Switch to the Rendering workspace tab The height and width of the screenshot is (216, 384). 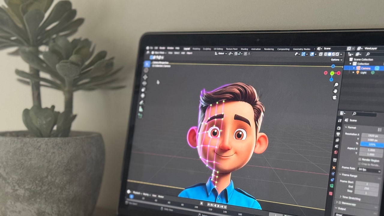[269, 49]
